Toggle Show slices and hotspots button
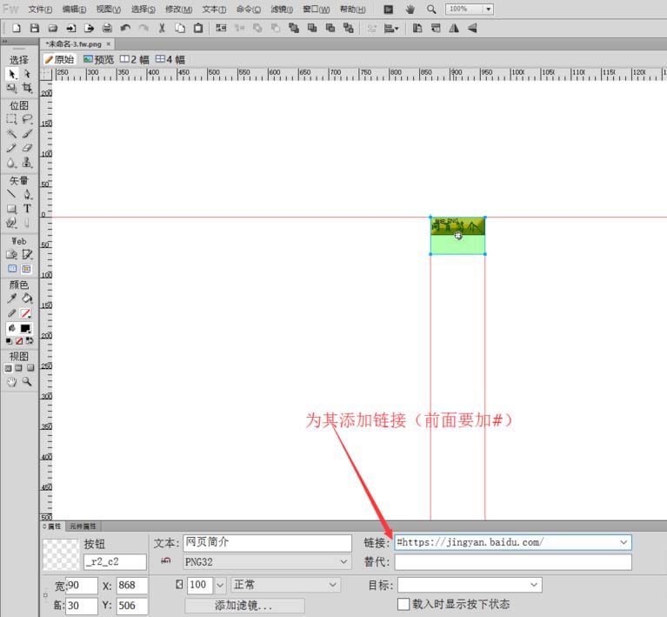The width and height of the screenshot is (667, 617). [x=27, y=269]
